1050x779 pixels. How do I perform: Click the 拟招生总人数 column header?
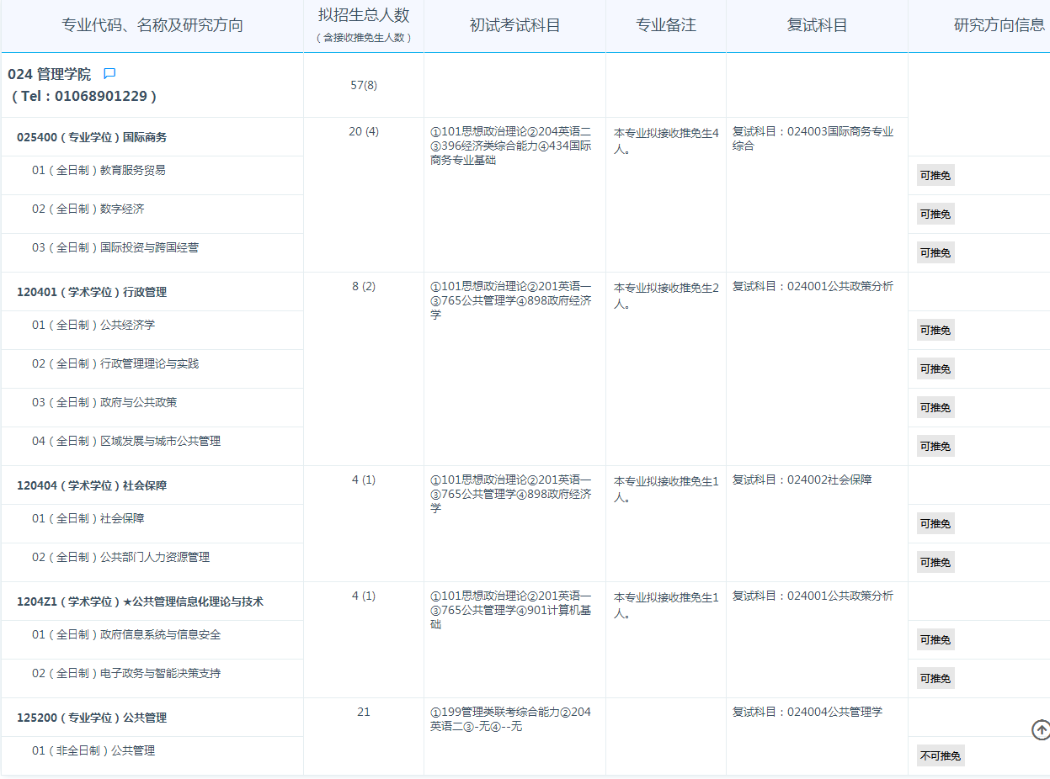pyautogui.click(x=364, y=16)
